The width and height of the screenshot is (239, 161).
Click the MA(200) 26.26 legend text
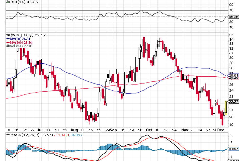point(21,42)
